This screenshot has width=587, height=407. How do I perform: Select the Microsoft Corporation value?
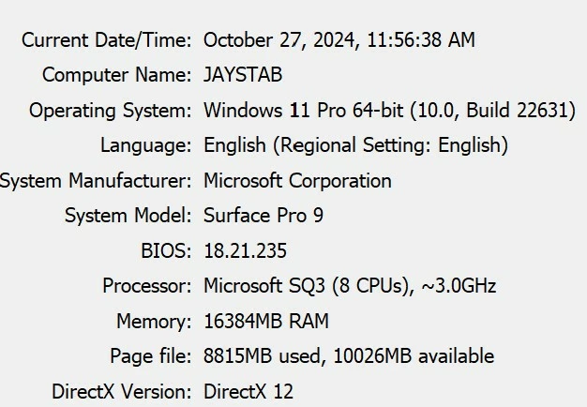coord(297,181)
